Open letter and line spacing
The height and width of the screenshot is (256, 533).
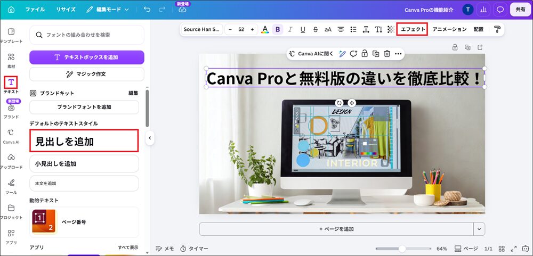(x=366, y=30)
